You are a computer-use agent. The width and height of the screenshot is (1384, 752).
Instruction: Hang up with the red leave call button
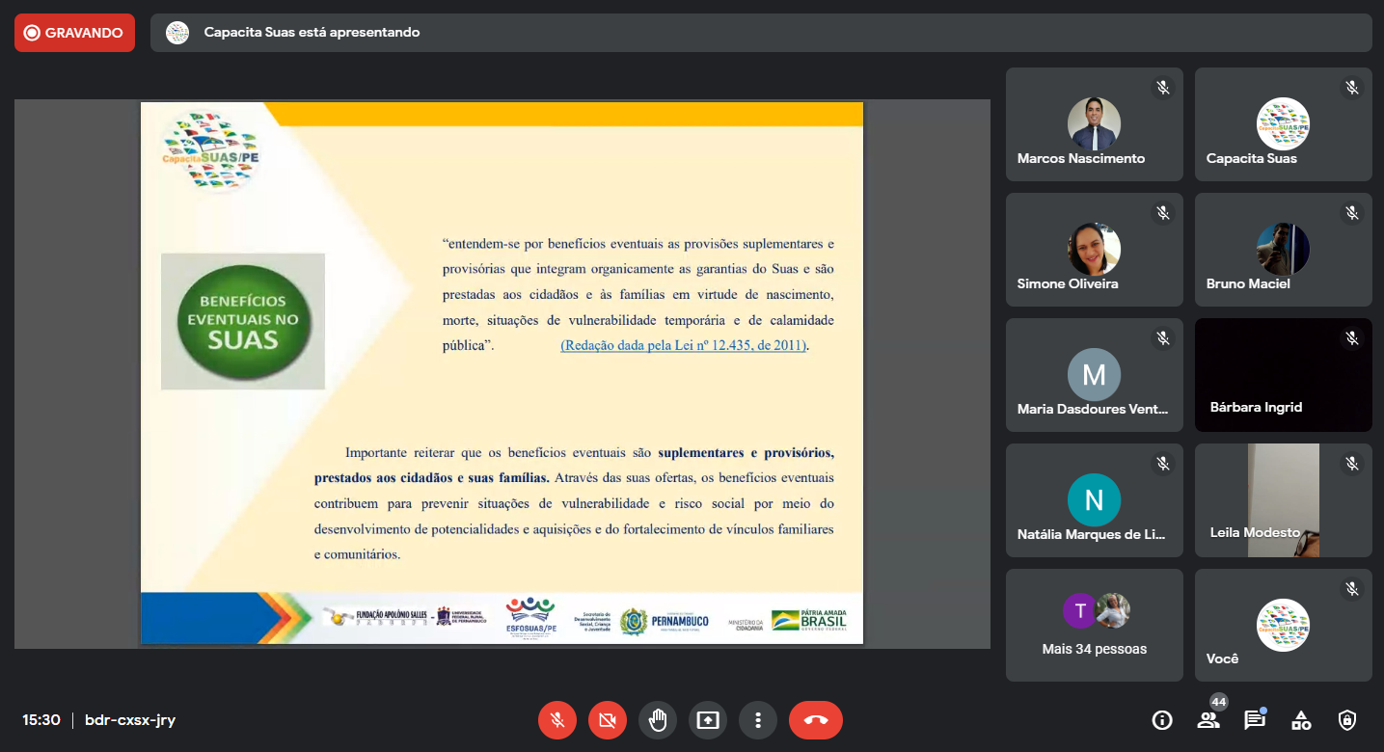tap(815, 720)
